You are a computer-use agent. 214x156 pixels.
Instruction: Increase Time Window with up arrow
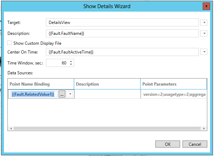click(71, 61)
